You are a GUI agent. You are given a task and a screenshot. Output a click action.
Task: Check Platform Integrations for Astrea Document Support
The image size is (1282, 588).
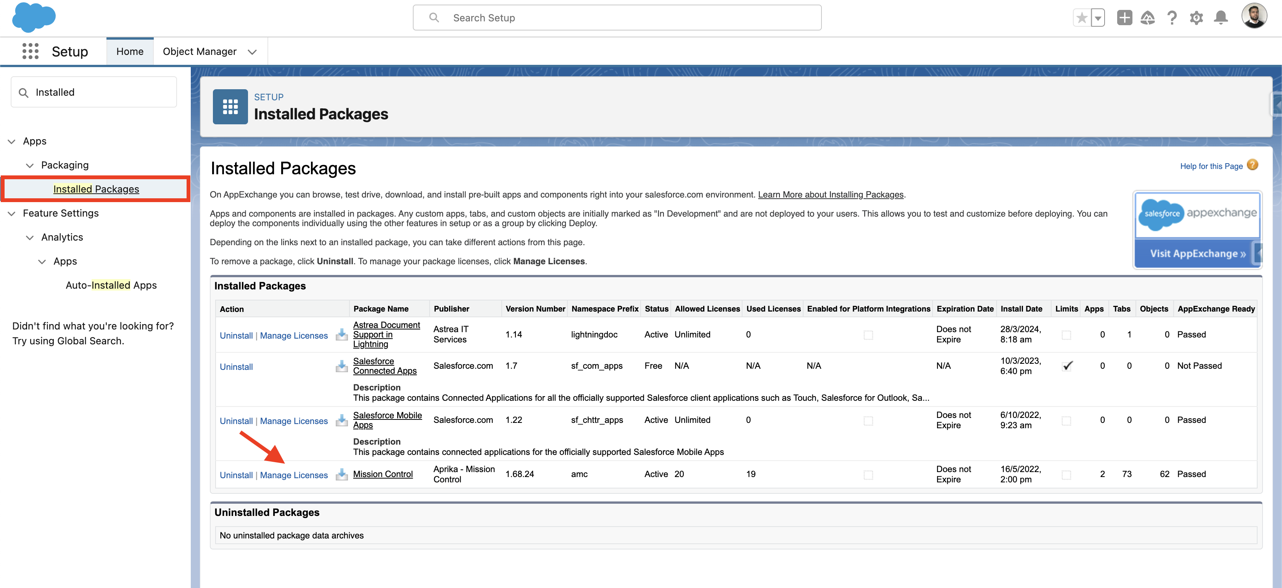click(868, 335)
